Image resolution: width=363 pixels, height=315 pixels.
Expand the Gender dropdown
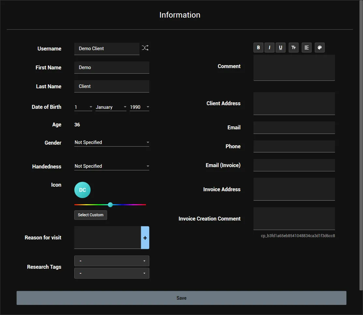pyautogui.click(x=112, y=142)
